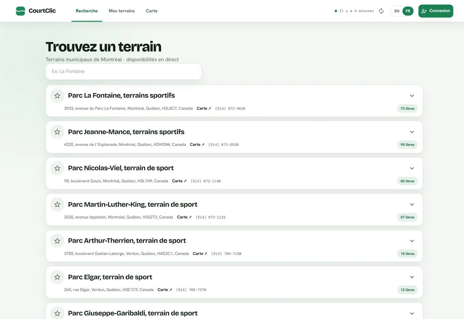Click the title "Parc Arthur-Therrien, terrain de sport"

(x=127, y=241)
